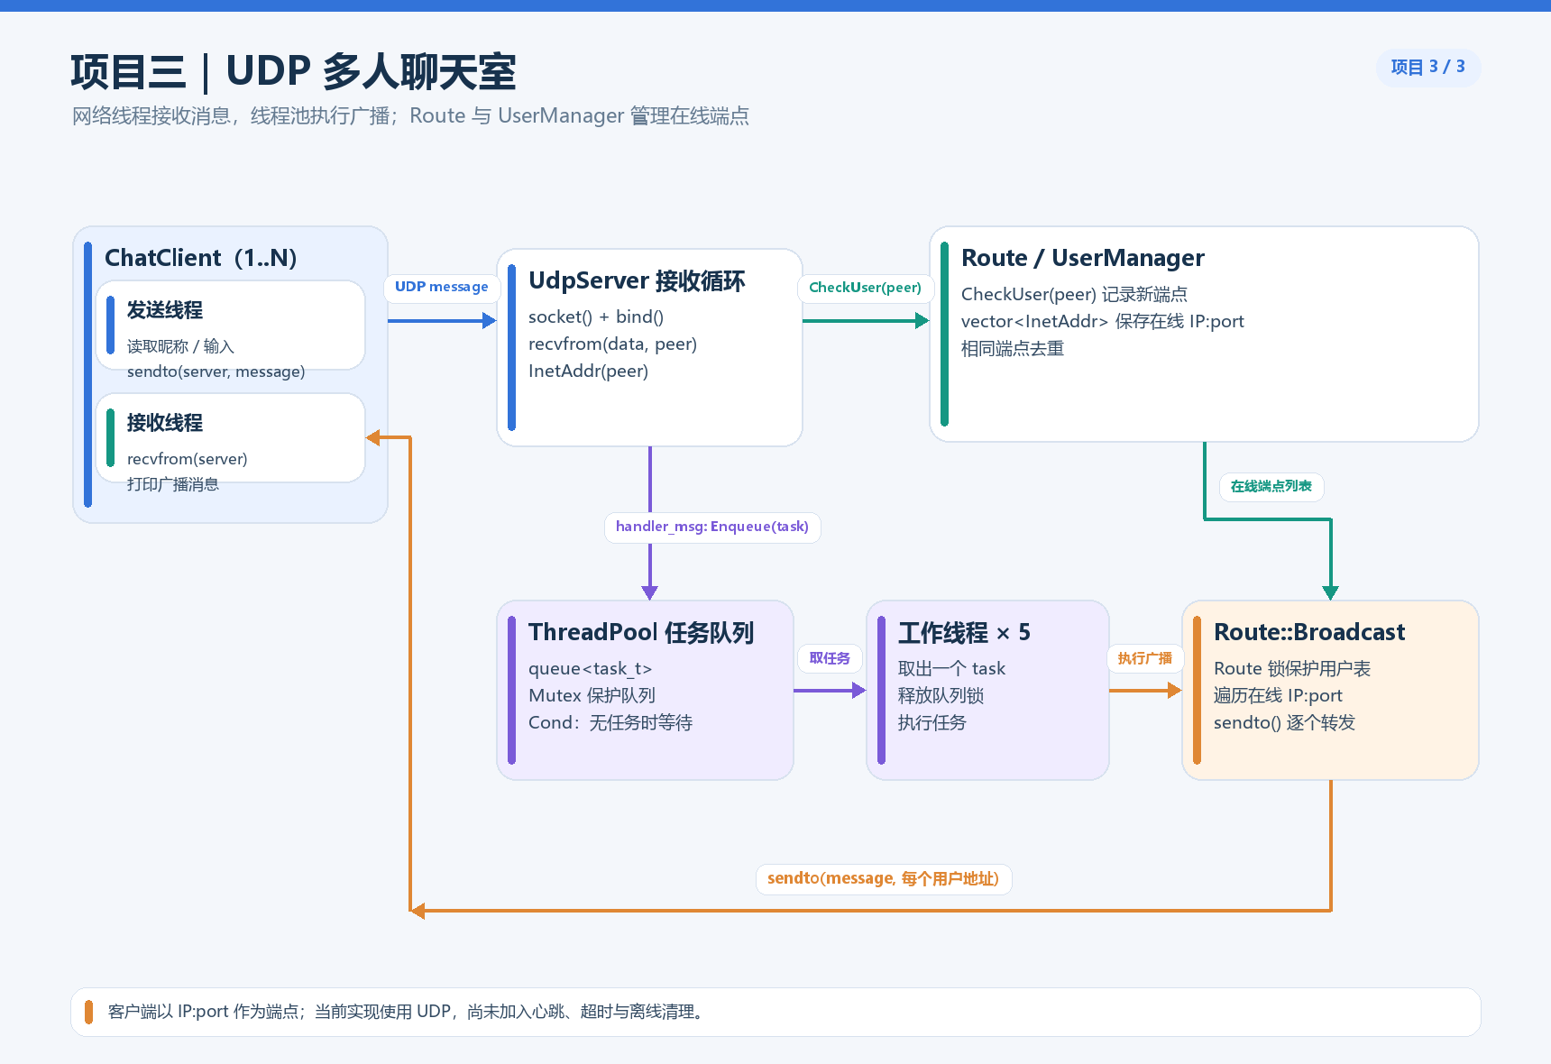The image size is (1551, 1064).
Task: Select the main title '项目三｜UDP 多人聊天室'
Action: (294, 72)
